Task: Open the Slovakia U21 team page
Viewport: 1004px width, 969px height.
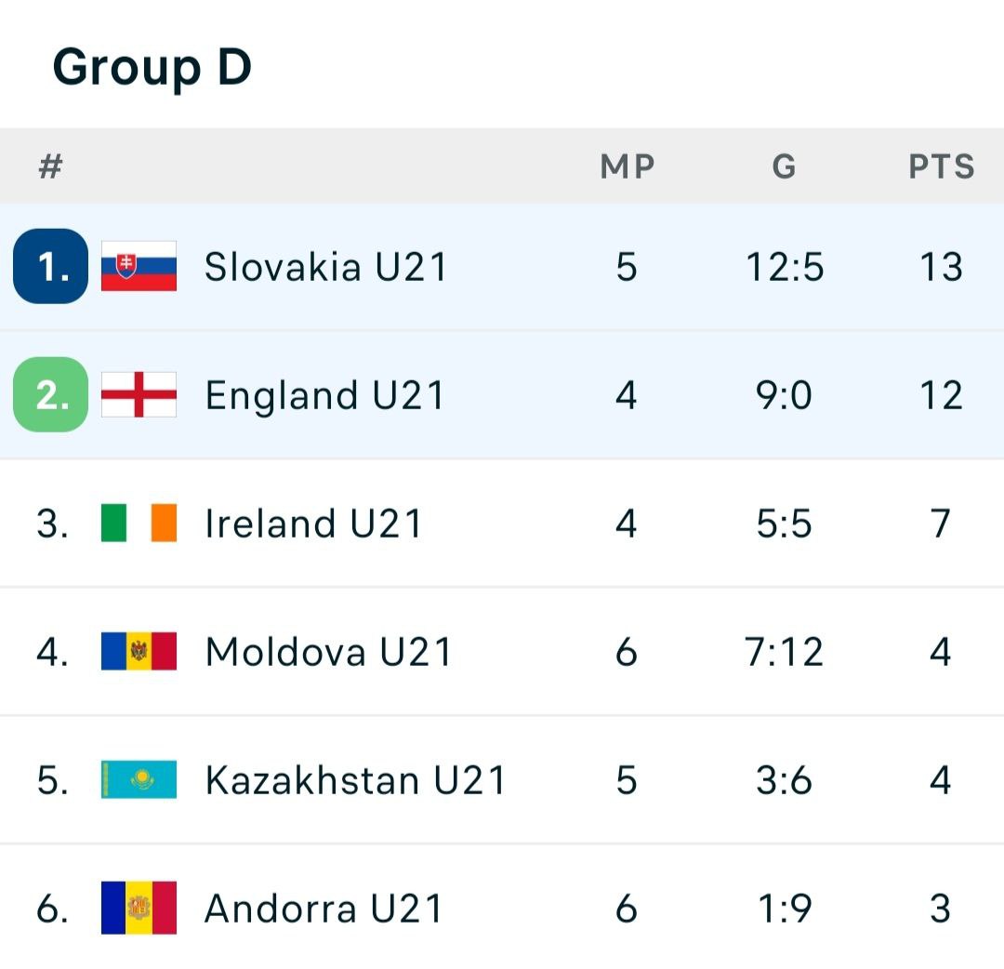Action: [325, 267]
